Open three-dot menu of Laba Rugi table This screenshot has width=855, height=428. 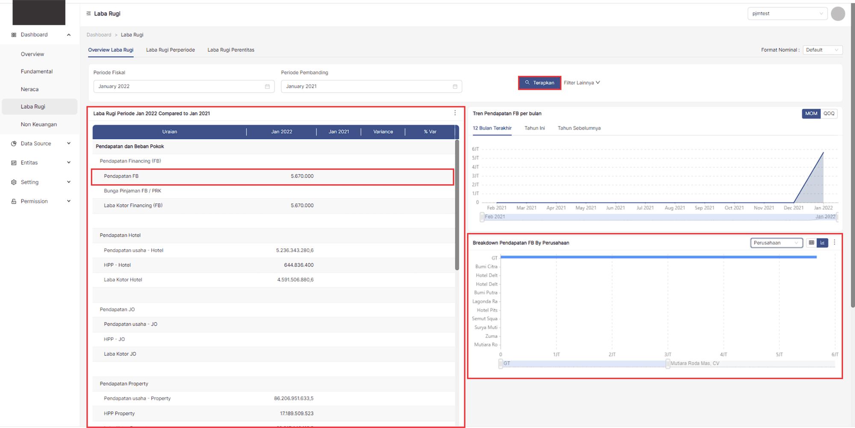pyautogui.click(x=455, y=113)
